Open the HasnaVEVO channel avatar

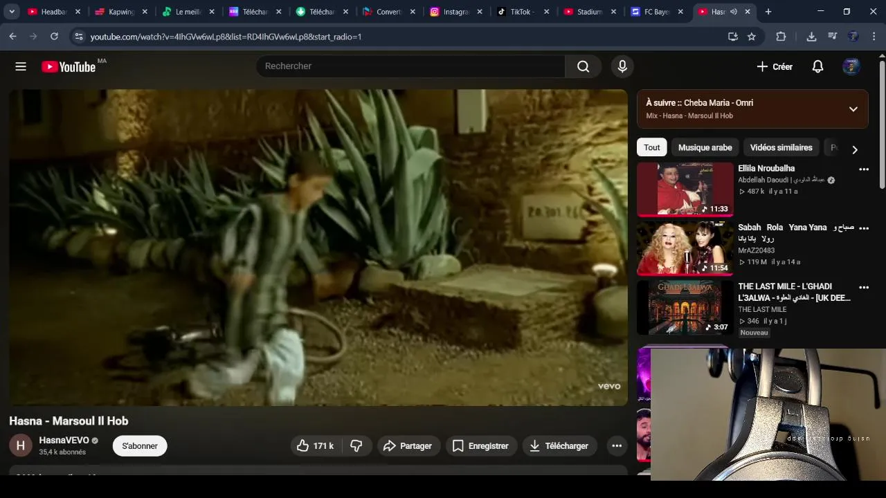point(21,445)
